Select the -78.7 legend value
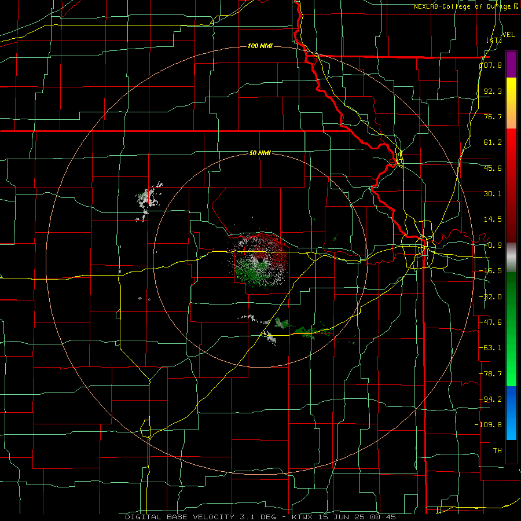 click(490, 374)
